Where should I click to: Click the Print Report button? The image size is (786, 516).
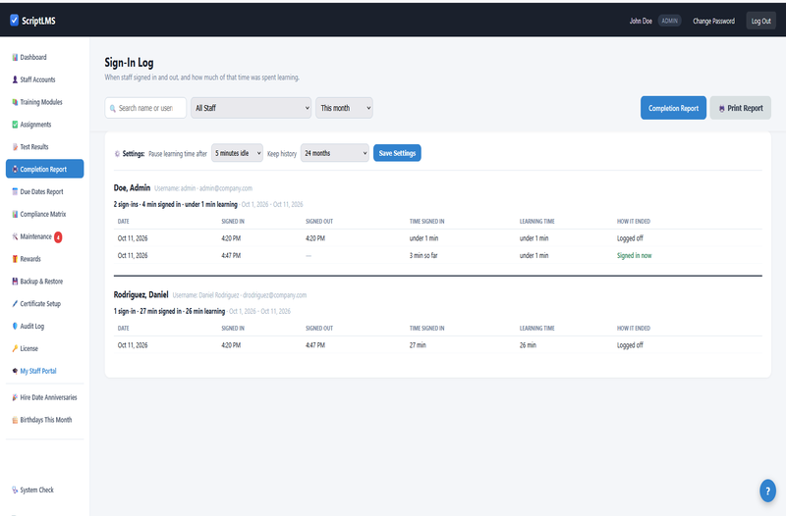tap(741, 108)
